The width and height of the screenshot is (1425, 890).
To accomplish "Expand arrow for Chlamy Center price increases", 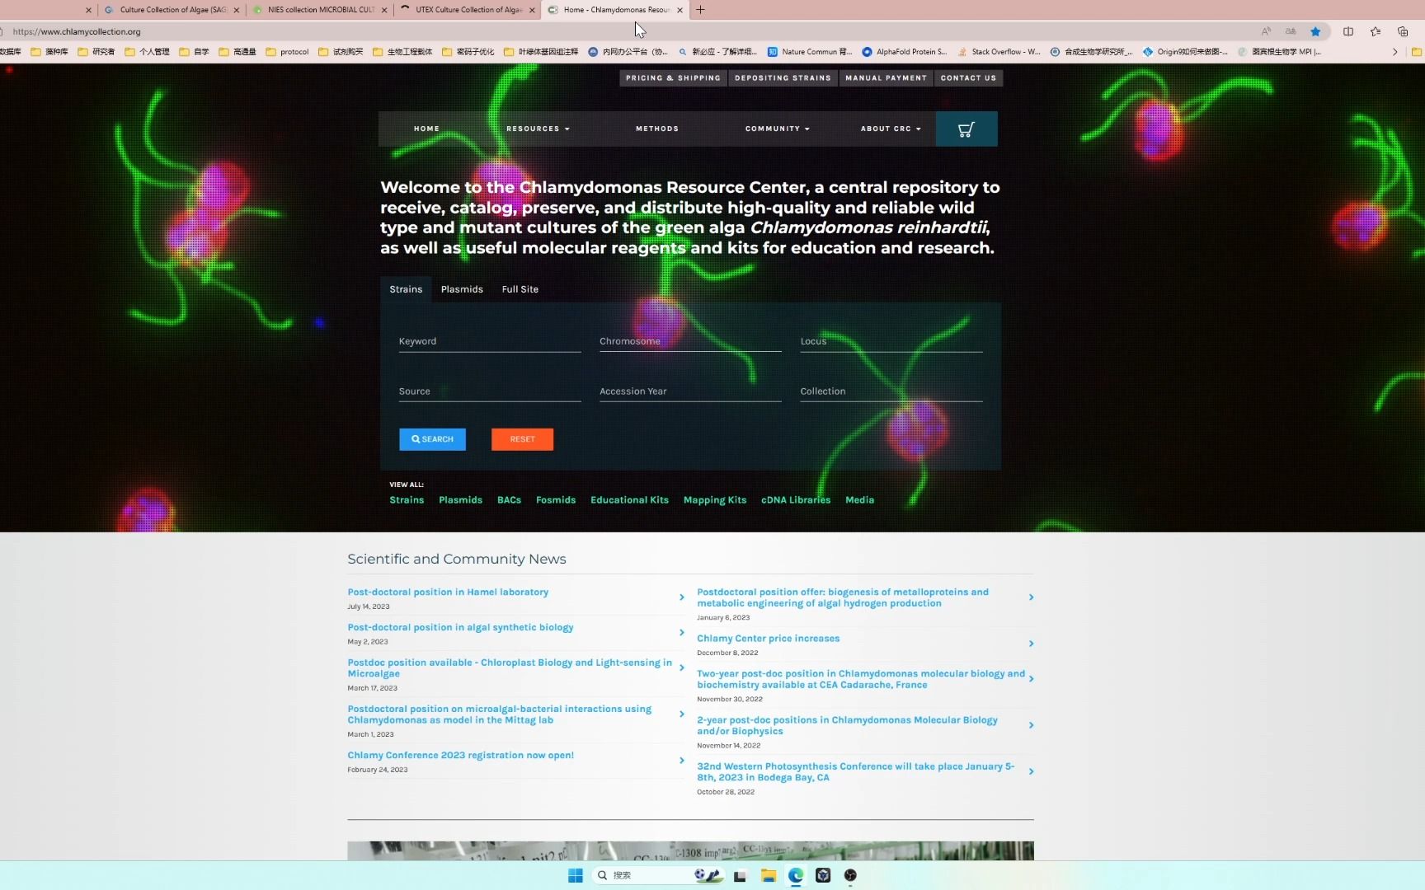I will 1031,644.
